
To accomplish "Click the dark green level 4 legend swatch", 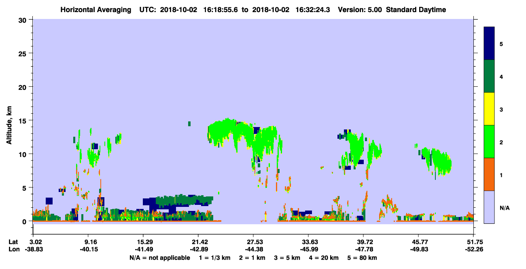I will [x=490, y=76].
